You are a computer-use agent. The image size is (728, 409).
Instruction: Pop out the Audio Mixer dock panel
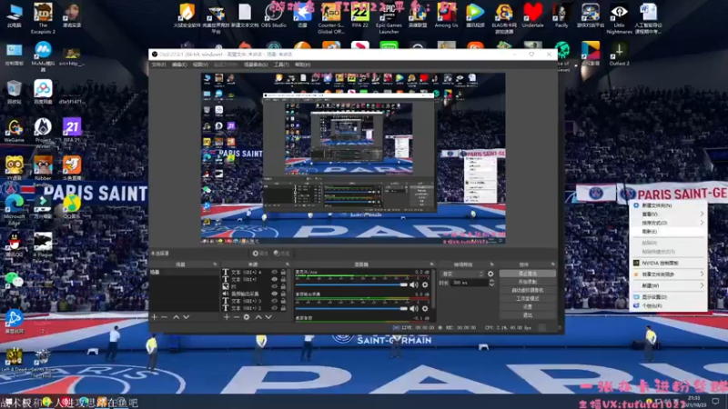(431, 264)
